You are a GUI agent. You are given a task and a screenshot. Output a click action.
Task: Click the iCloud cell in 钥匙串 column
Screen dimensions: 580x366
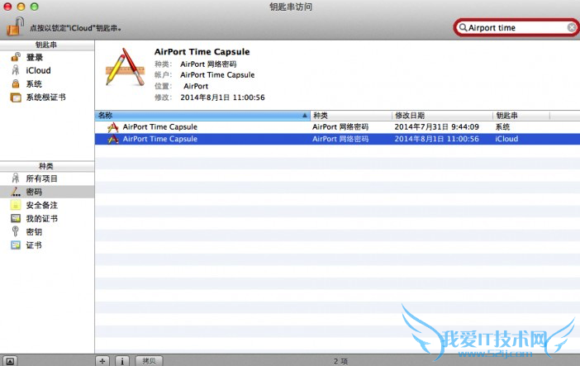coord(506,139)
